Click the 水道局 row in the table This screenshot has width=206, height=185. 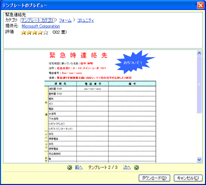pos(102,114)
